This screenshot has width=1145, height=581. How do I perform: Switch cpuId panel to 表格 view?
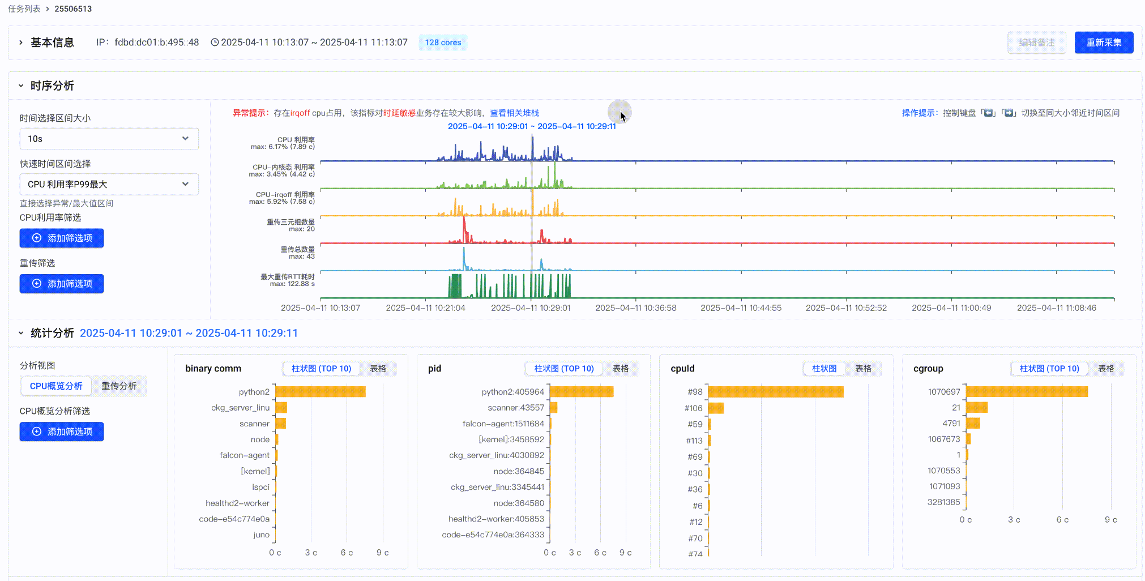[863, 369]
